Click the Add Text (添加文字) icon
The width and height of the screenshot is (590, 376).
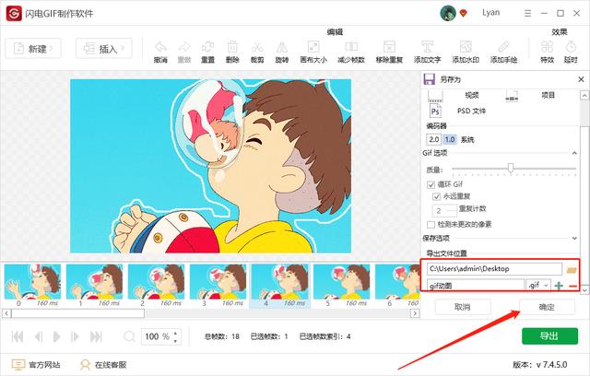point(427,49)
